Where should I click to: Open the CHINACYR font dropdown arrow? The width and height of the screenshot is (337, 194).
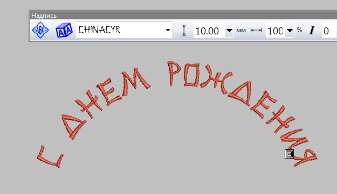click(168, 30)
